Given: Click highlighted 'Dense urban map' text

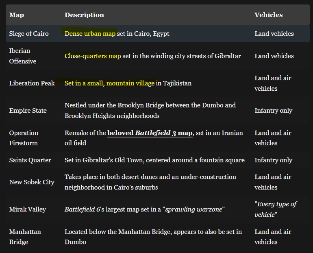Looking at the screenshot, I should 90,33.
